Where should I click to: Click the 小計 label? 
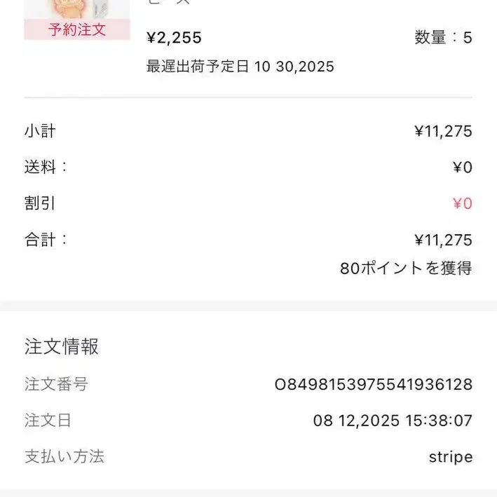point(40,131)
